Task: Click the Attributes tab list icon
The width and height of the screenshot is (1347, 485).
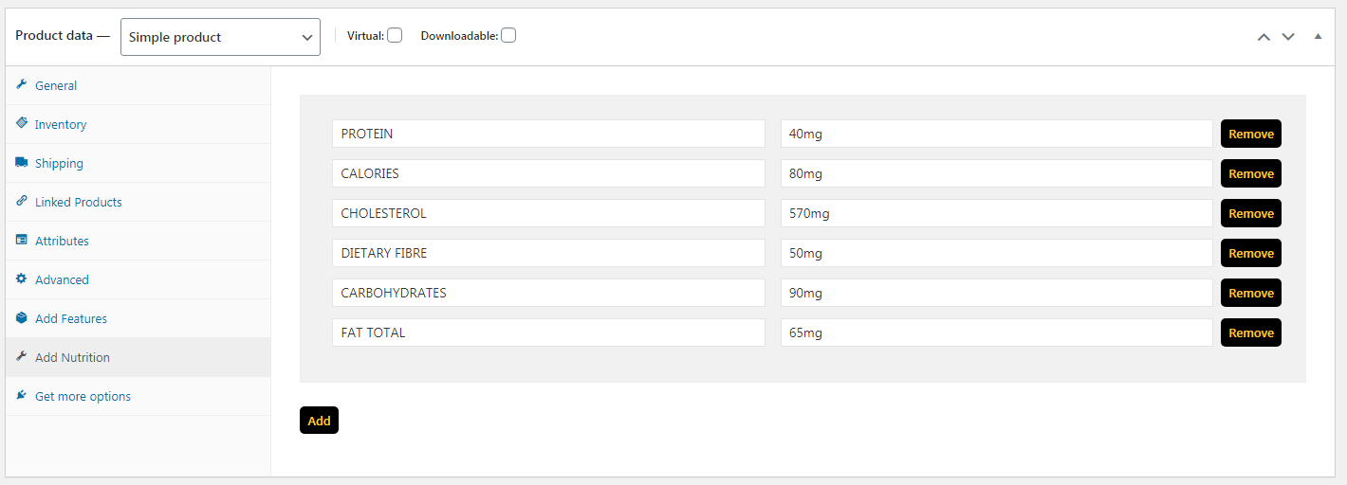Action: tap(22, 240)
